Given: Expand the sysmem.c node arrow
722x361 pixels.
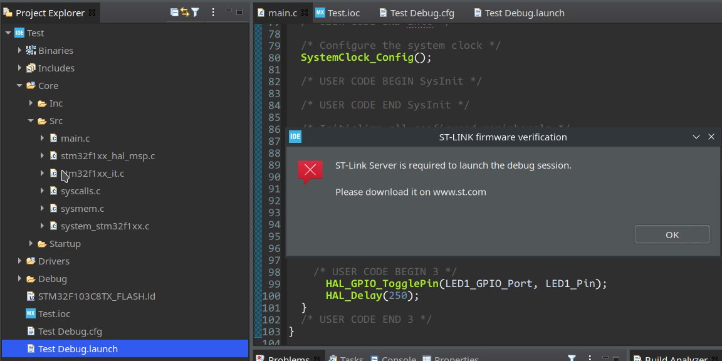Looking at the screenshot, I should (x=42, y=208).
